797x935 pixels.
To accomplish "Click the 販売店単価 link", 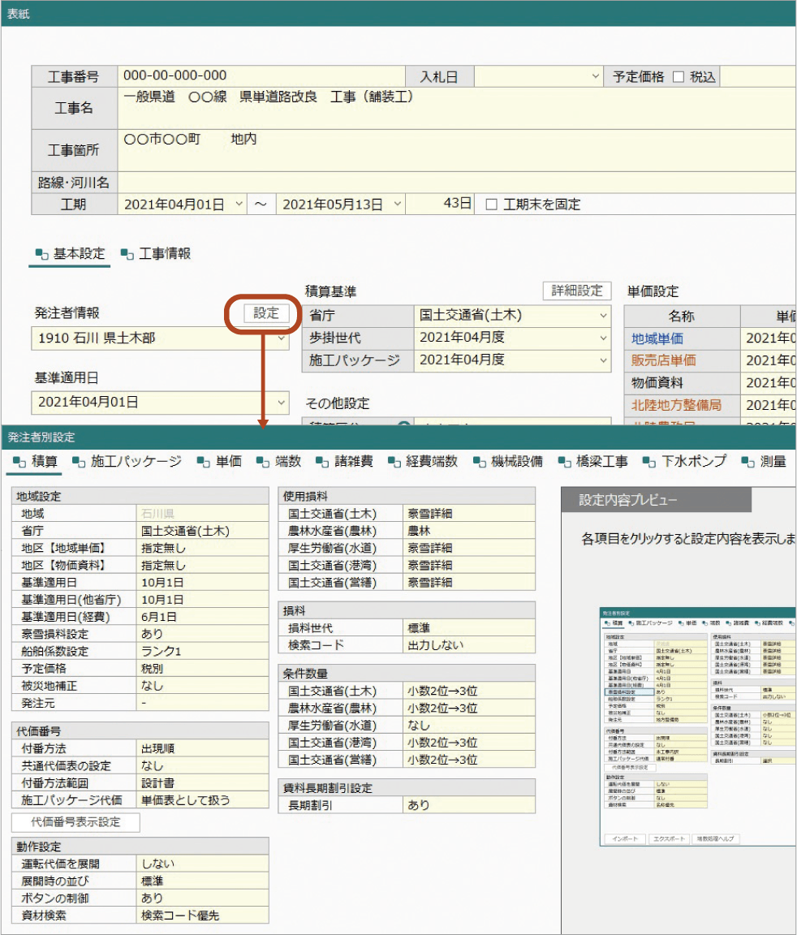I will click(x=663, y=360).
